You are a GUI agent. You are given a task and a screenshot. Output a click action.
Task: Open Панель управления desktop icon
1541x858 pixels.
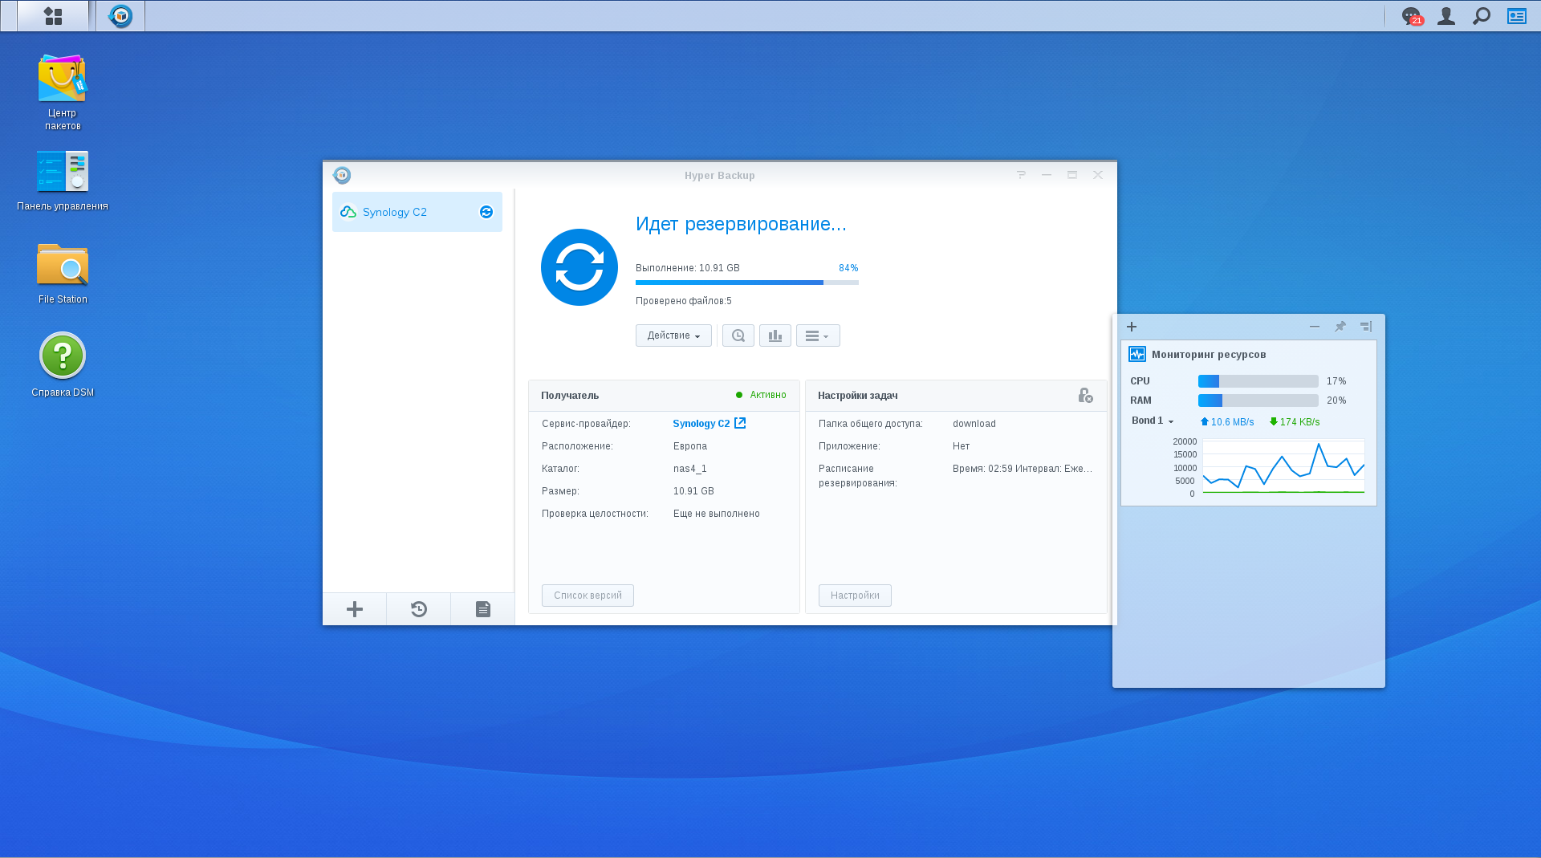63,181
